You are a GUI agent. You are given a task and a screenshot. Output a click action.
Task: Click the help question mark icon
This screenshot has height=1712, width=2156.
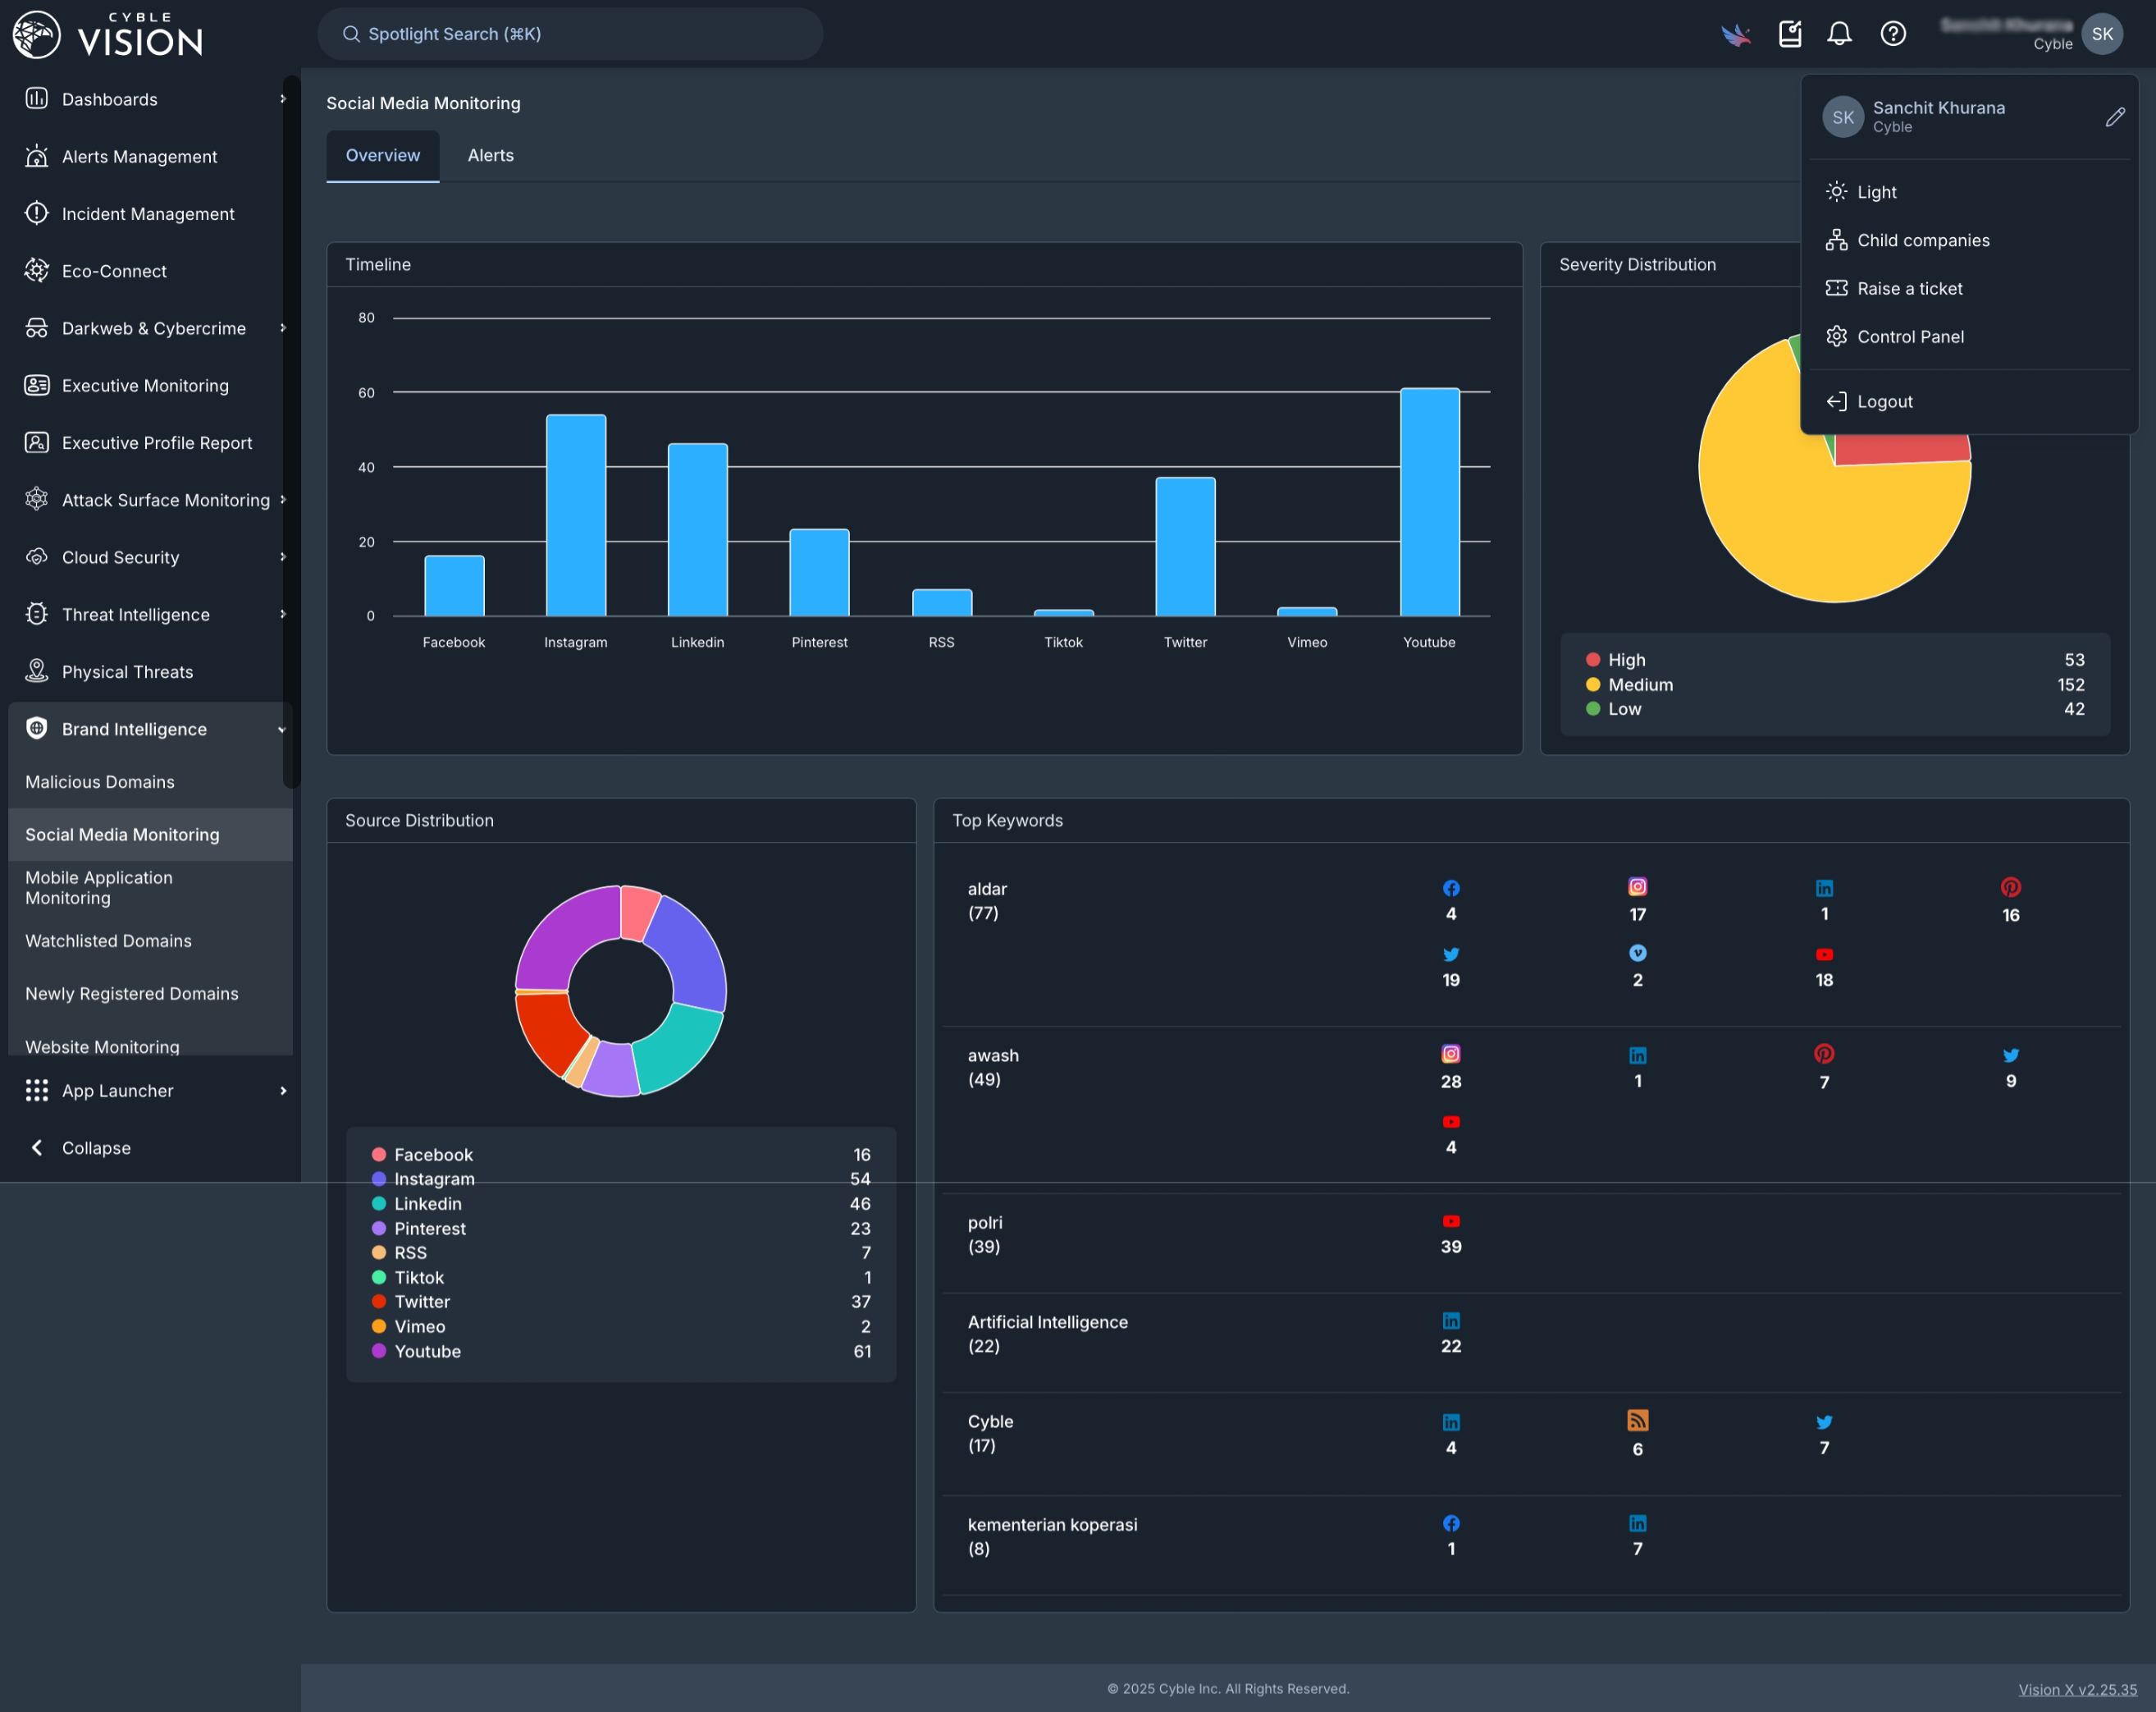(1893, 34)
